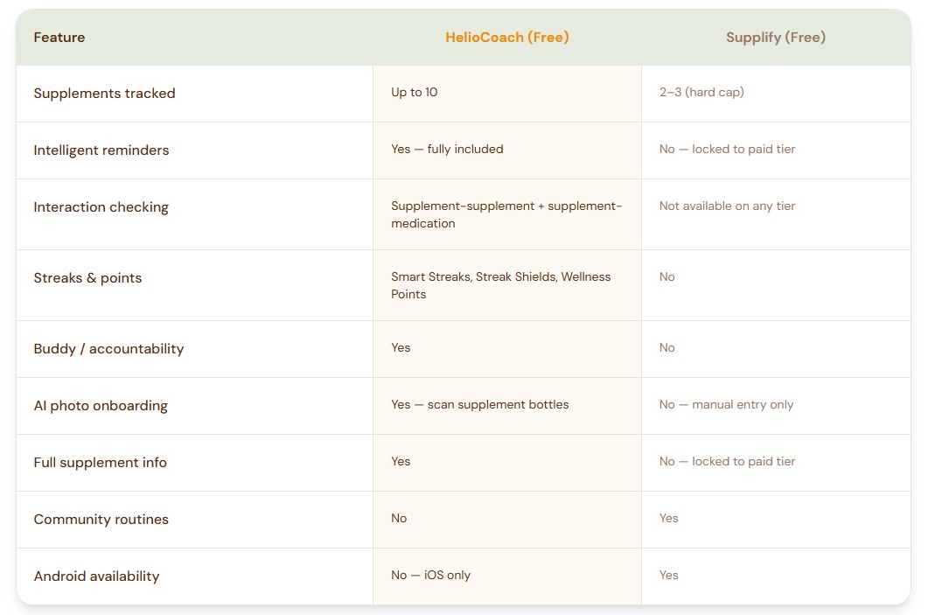Image resolution: width=928 pixels, height=615 pixels.
Task: Select the "Full supplement info" row label
Action: pos(100,463)
